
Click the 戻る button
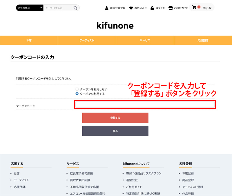pyautogui.click(x=115, y=131)
